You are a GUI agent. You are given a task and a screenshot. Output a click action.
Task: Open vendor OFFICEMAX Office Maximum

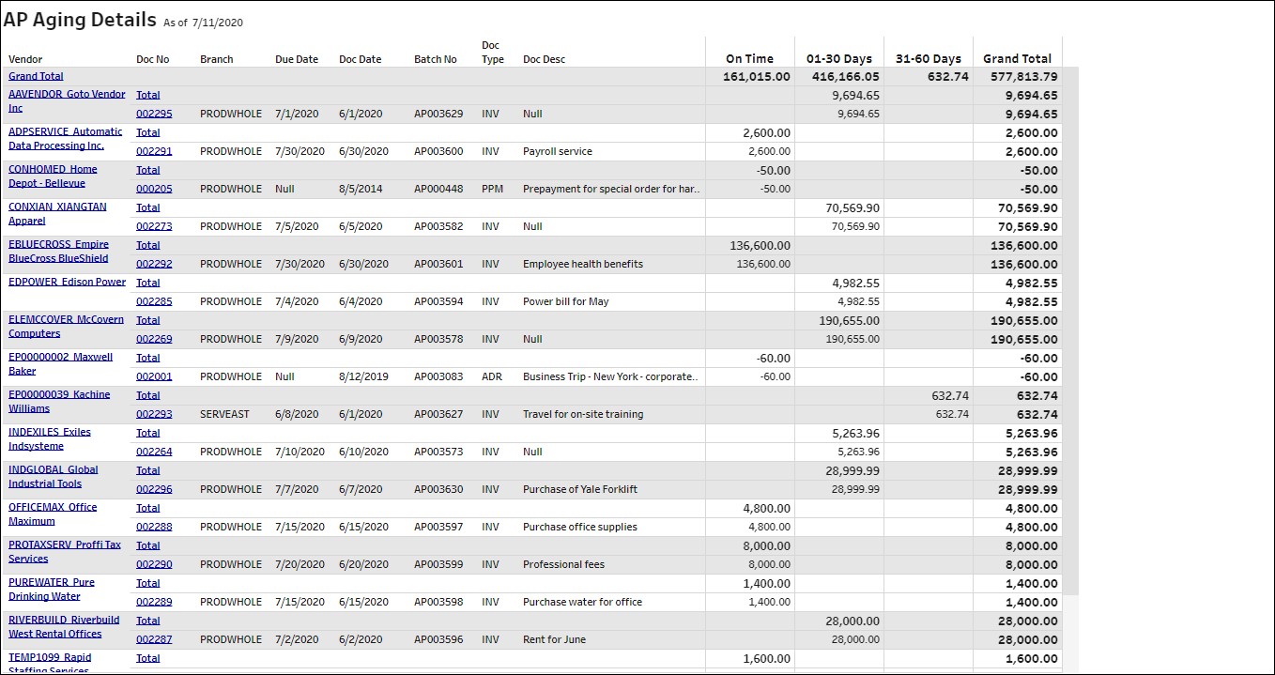pos(53,514)
